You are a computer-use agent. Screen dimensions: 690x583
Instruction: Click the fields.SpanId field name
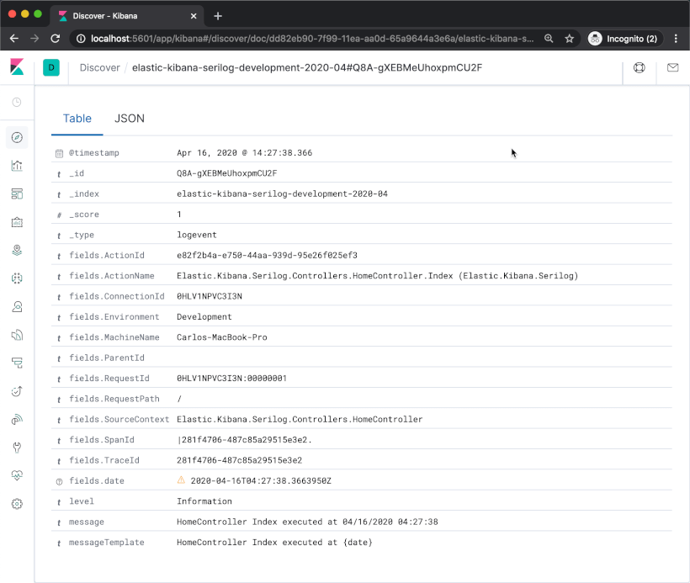coord(102,439)
